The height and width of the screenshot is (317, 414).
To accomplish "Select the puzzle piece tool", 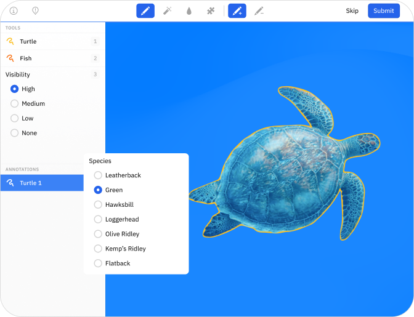I will point(211,11).
